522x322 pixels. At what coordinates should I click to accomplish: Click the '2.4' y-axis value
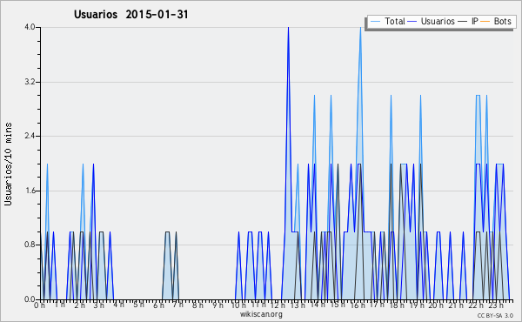click(x=30, y=136)
